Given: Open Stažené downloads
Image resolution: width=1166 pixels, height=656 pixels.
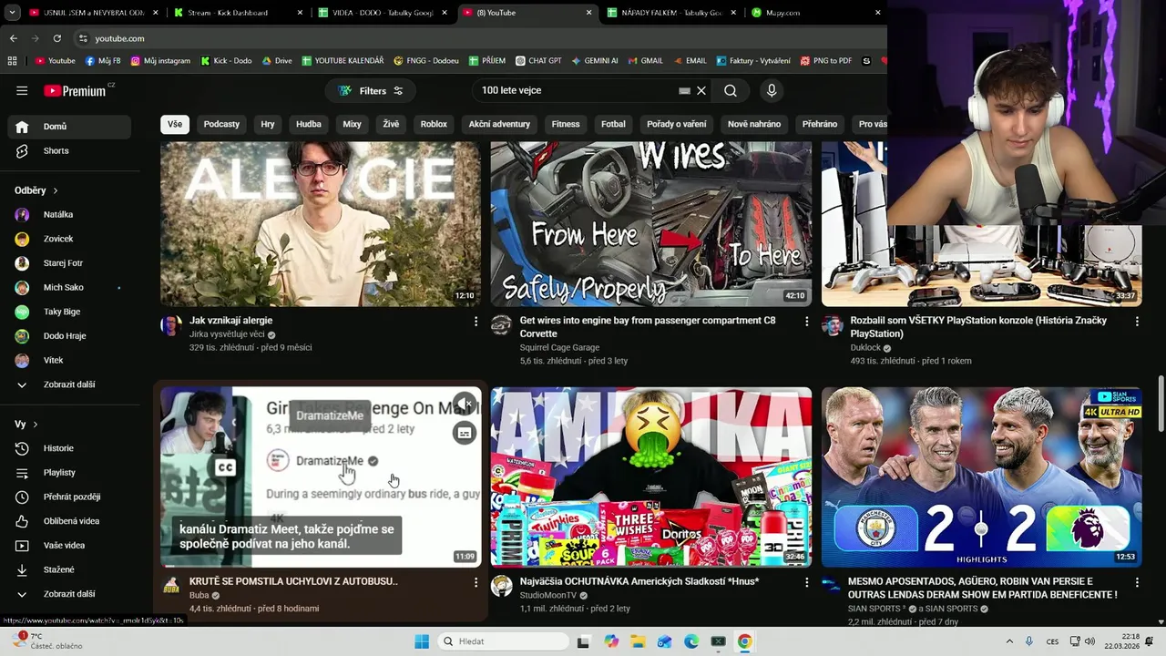Looking at the screenshot, I should [x=68, y=570].
